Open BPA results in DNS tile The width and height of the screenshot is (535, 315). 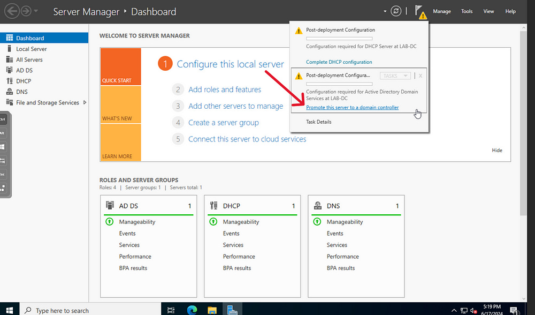[x=340, y=268]
